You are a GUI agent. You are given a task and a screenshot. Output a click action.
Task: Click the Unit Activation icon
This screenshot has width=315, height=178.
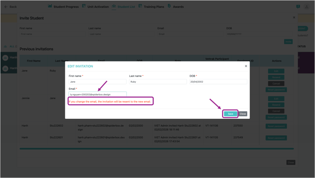pyautogui.click(x=84, y=6)
